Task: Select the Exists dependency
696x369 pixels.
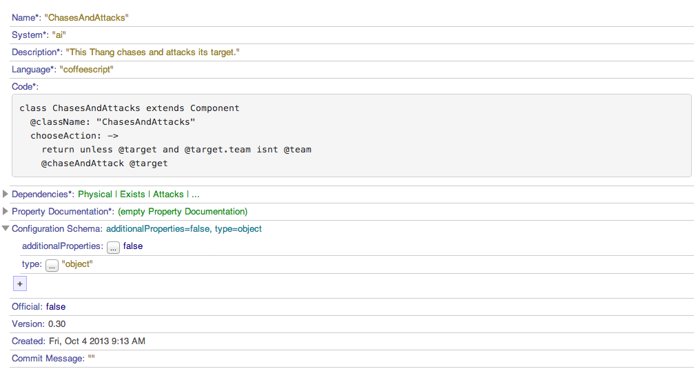Action: coord(132,194)
